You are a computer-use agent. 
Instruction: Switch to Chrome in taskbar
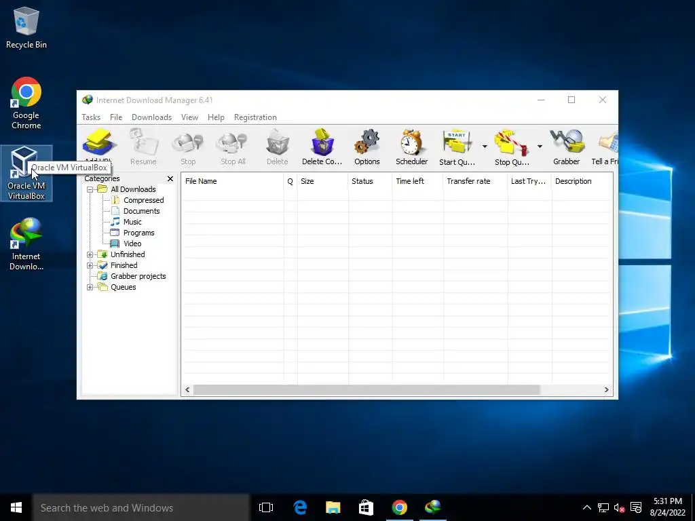tap(399, 507)
